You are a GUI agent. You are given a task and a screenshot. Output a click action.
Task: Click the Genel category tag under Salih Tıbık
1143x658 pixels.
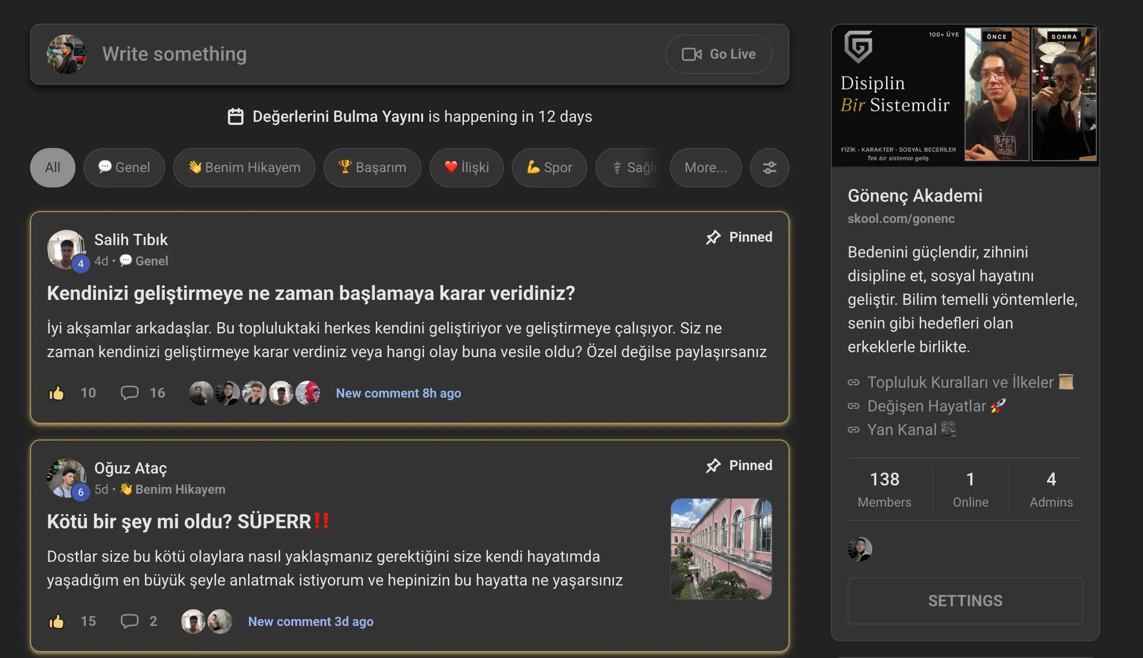(144, 261)
